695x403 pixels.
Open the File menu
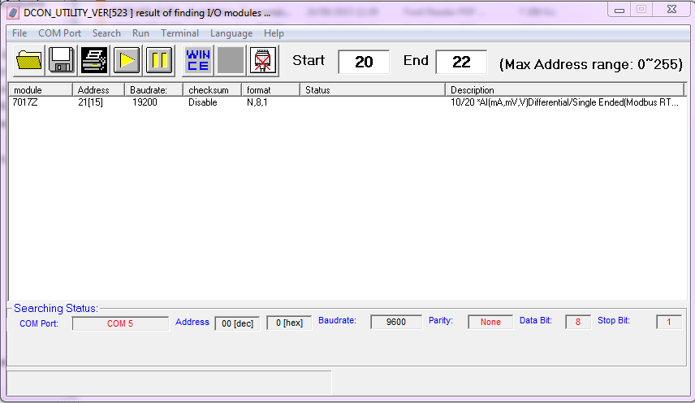[x=19, y=33]
